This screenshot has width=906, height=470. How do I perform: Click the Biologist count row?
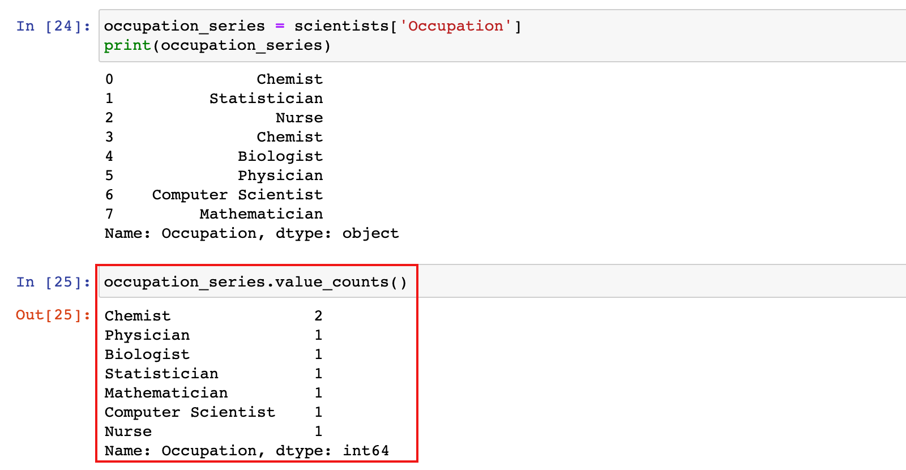coord(213,354)
